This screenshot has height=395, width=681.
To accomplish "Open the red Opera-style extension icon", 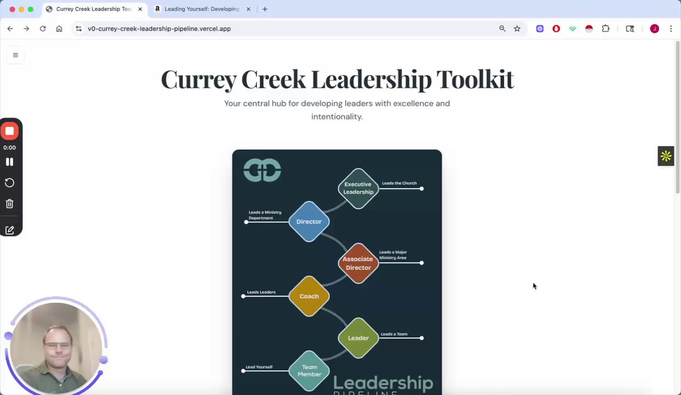I will pyautogui.click(x=556, y=29).
